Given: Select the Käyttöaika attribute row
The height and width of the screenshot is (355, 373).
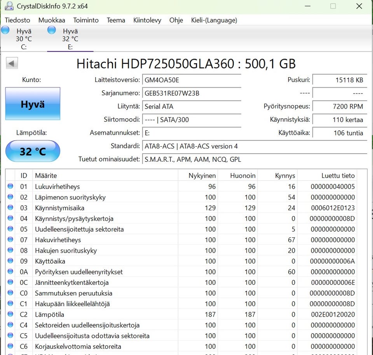Looking at the screenshot, I should (x=50, y=261).
